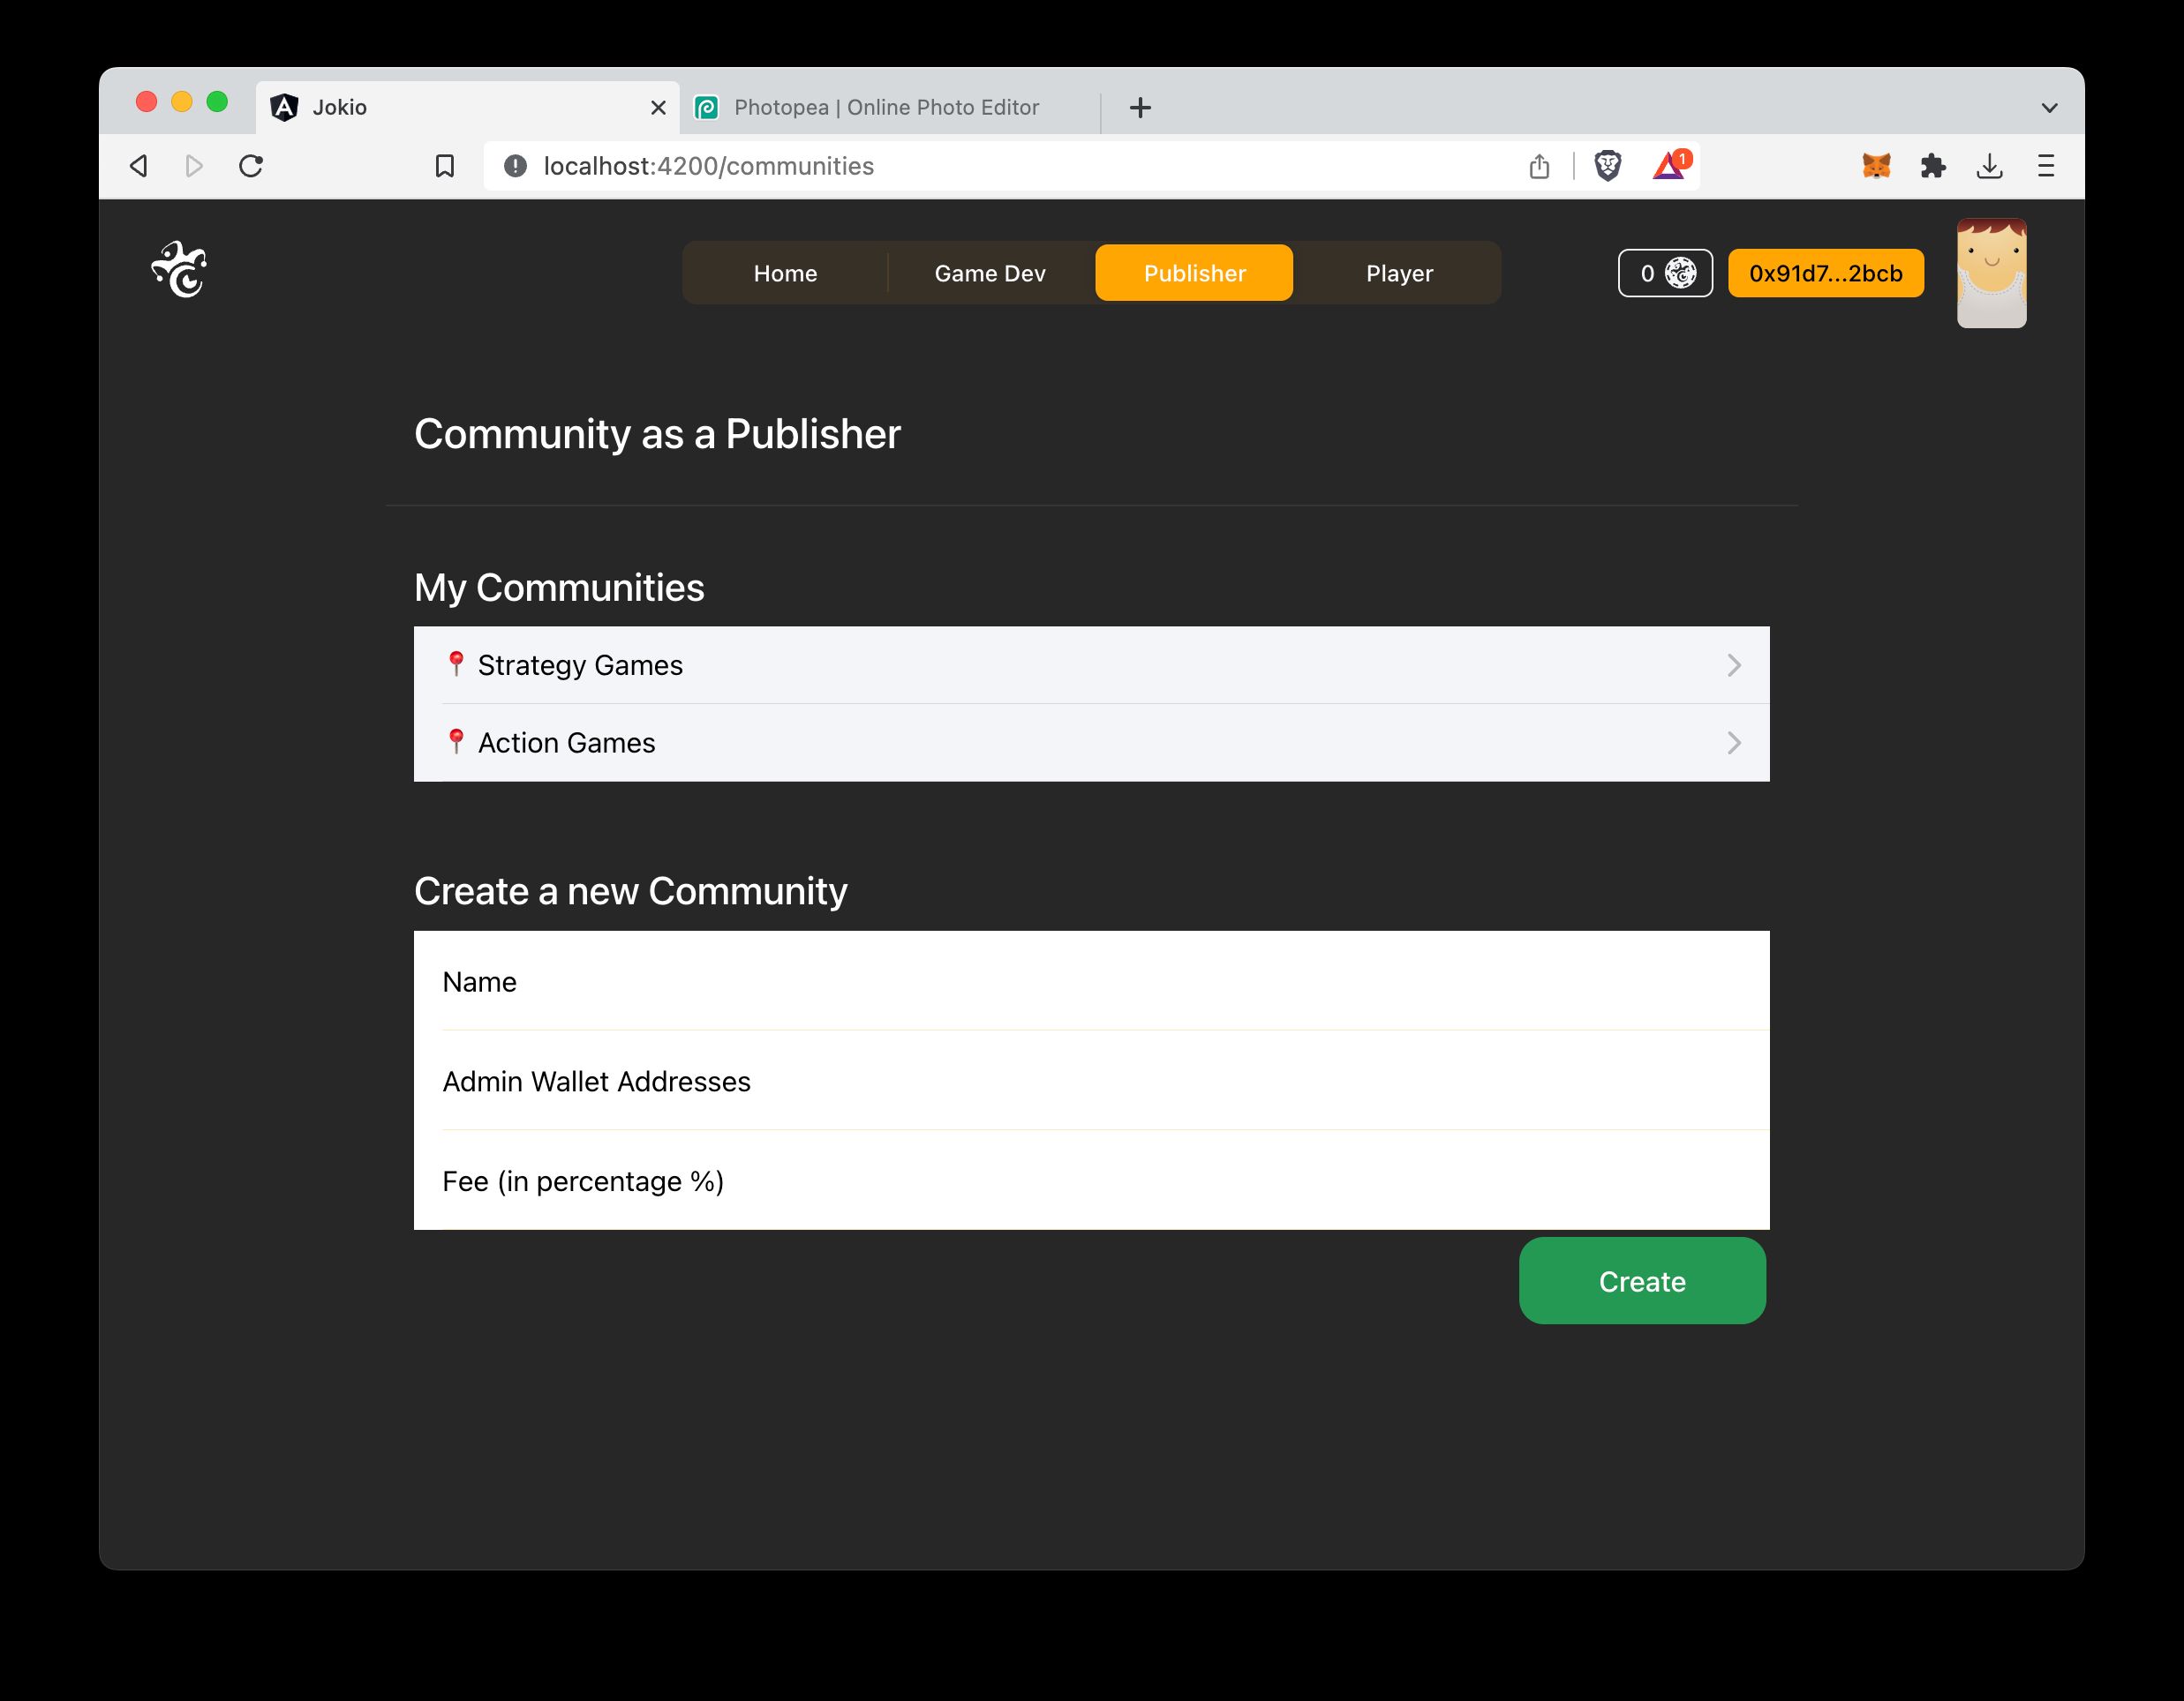The width and height of the screenshot is (2184, 1701).
Task: Expand the Action Games community entry
Action: tap(1732, 742)
